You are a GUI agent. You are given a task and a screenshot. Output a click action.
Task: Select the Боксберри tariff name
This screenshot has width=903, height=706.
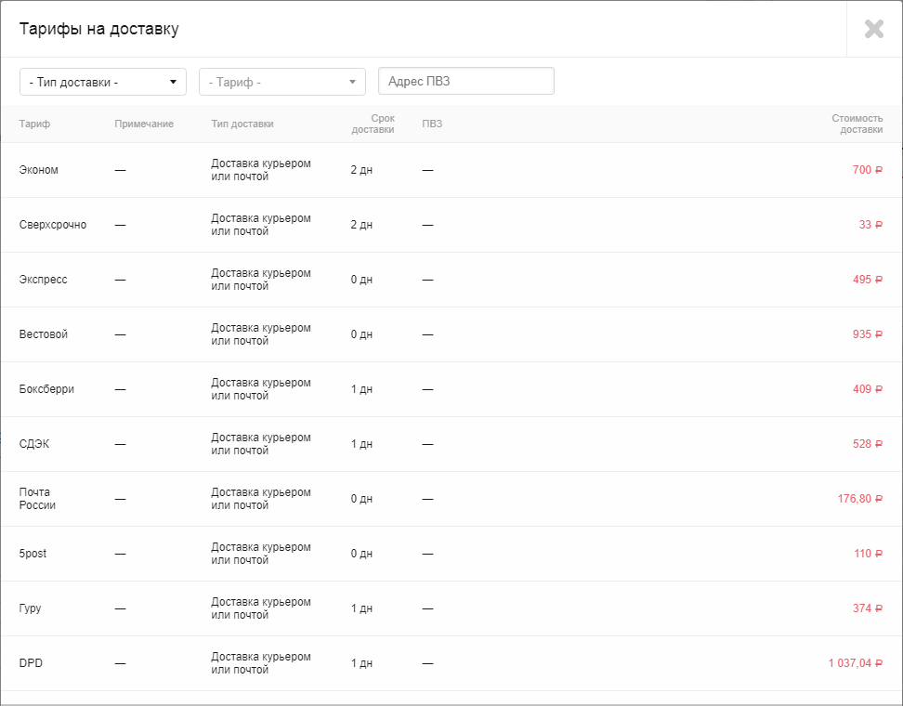46,388
